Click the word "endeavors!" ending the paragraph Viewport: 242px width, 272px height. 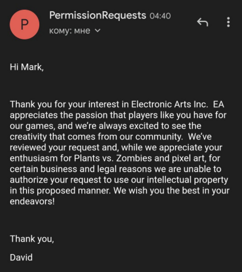[x=32, y=201]
